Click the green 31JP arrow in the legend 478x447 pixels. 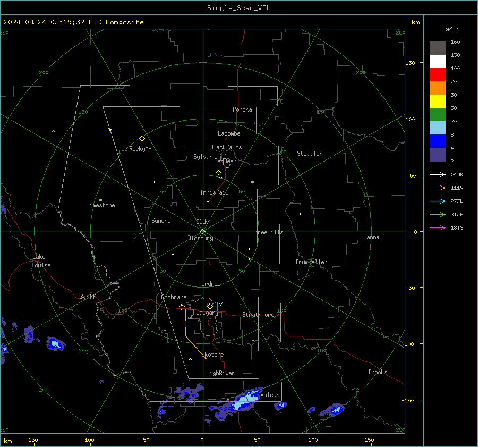(x=438, y=215)
